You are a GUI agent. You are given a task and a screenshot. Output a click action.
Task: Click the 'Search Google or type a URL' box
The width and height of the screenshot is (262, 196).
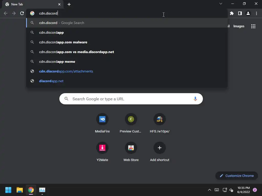click(x=131, y=99)
